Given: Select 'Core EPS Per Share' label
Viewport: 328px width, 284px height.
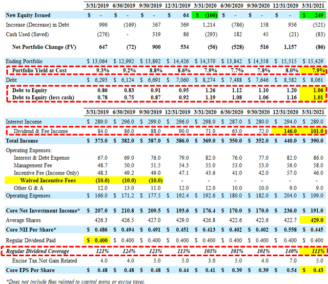Looking at the screenshot, I should 30,270.
